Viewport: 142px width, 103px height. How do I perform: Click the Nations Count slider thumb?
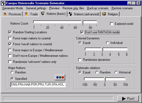82,22
